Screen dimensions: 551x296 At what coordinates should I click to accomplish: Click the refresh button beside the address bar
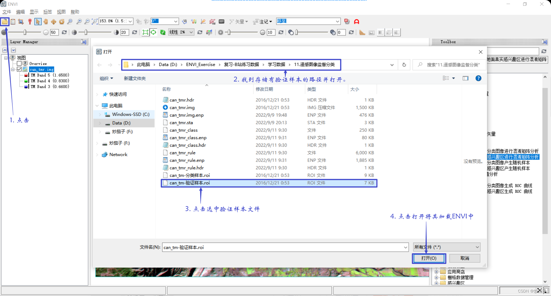pyautogui.click(x=404, y=65)
